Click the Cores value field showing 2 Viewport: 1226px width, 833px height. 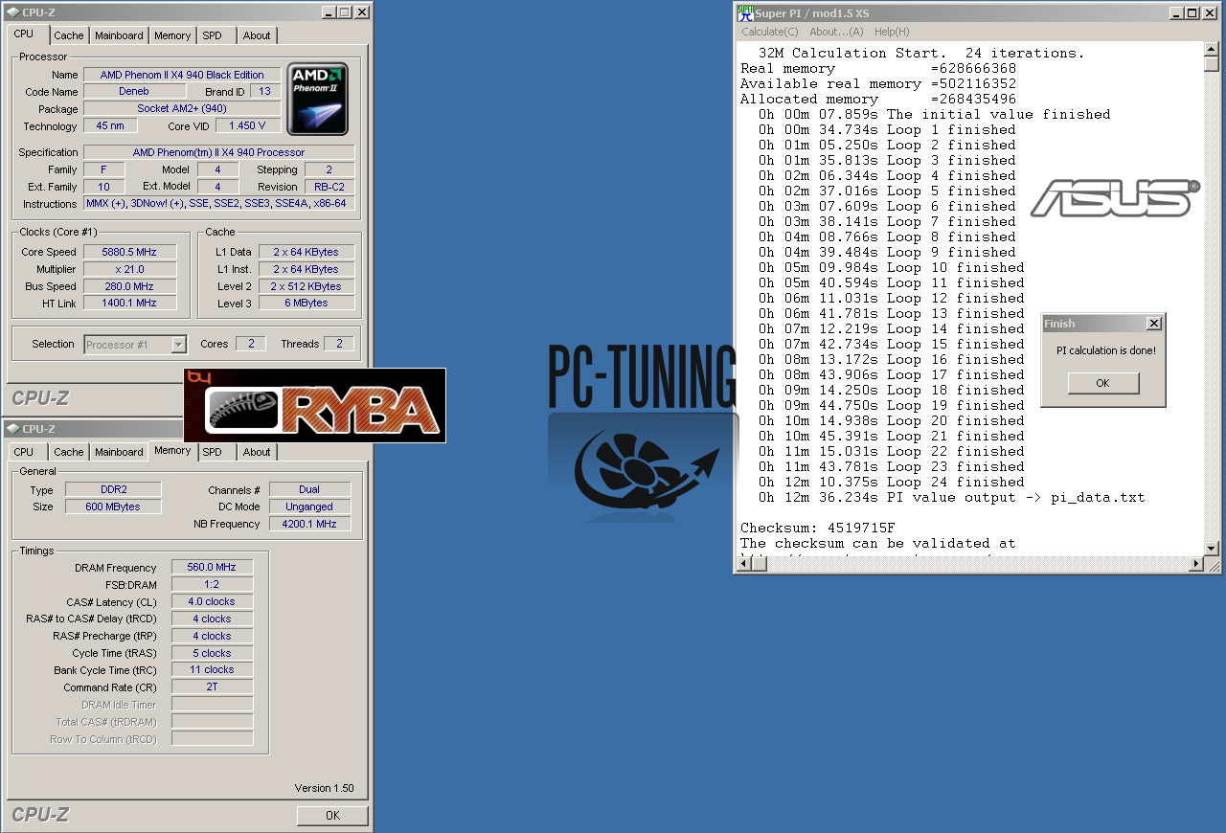coord(251,344)
